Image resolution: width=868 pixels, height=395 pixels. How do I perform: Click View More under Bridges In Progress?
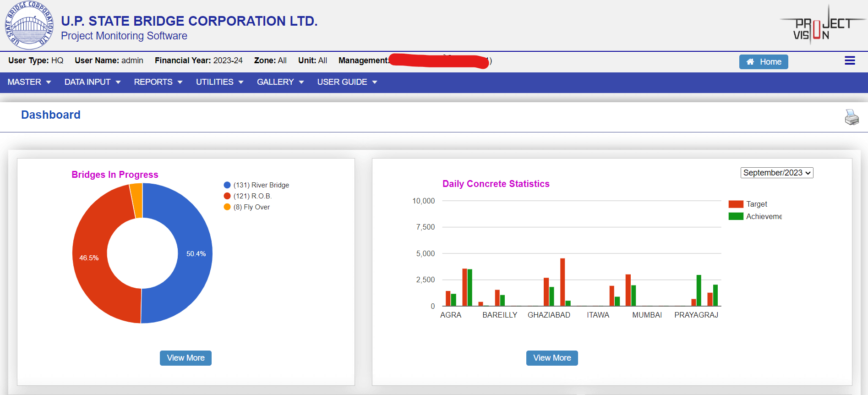point(186,358)
